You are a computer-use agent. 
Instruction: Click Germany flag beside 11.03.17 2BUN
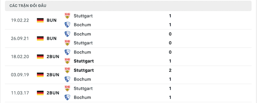pos(40,93)
